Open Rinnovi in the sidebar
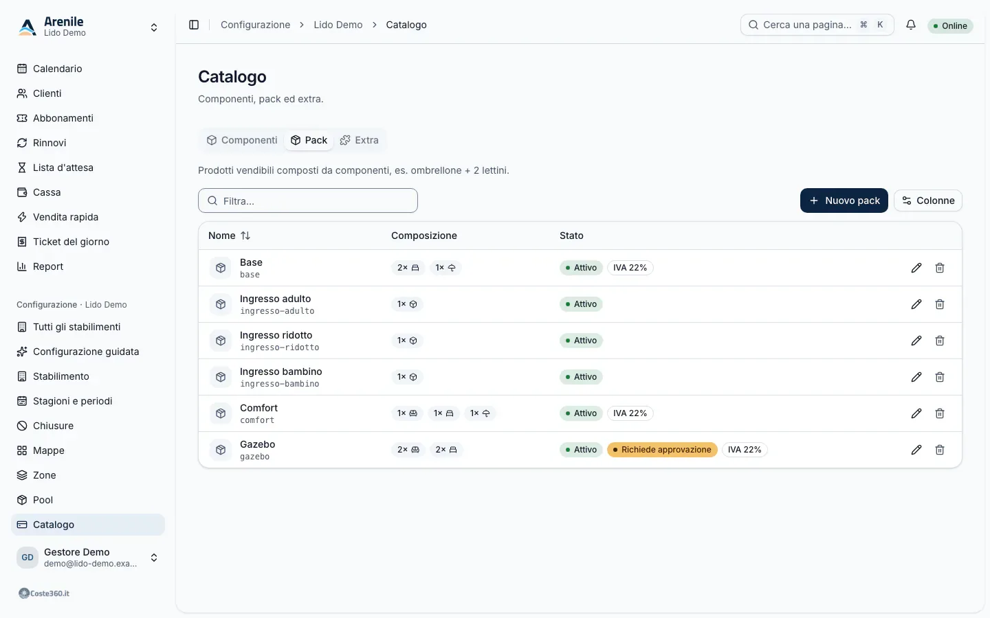 click(x=88, y=143)
